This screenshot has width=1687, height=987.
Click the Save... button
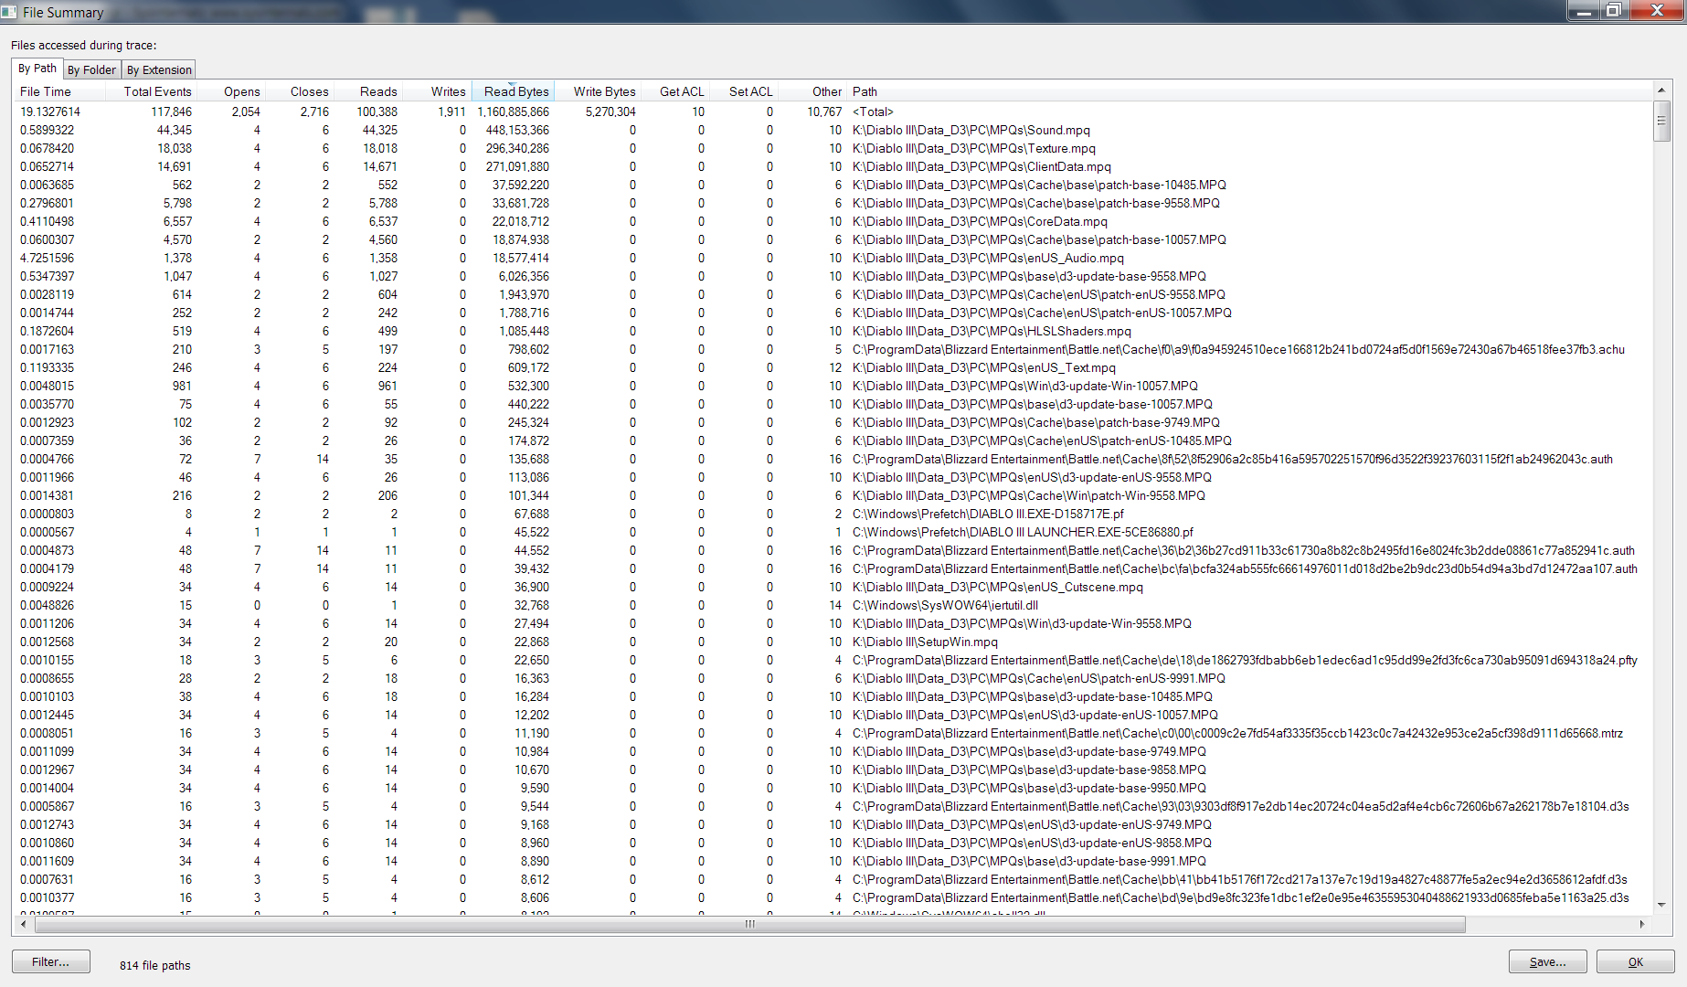1547,961
